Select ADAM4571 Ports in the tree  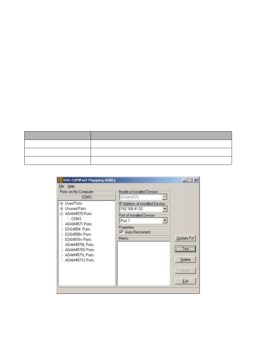tap(78, 224)
